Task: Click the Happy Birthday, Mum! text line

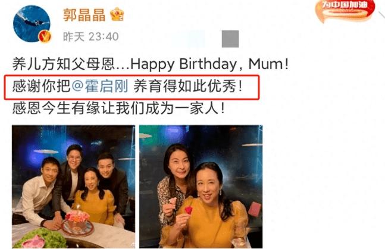Action: (209, 64)
